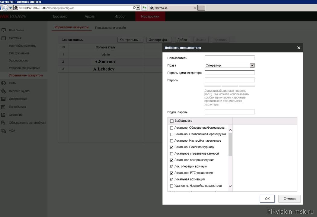The image size is (317, 217).
Task: Enable Локально: Обновление/Форматирование permission
Action: point(172,128)
